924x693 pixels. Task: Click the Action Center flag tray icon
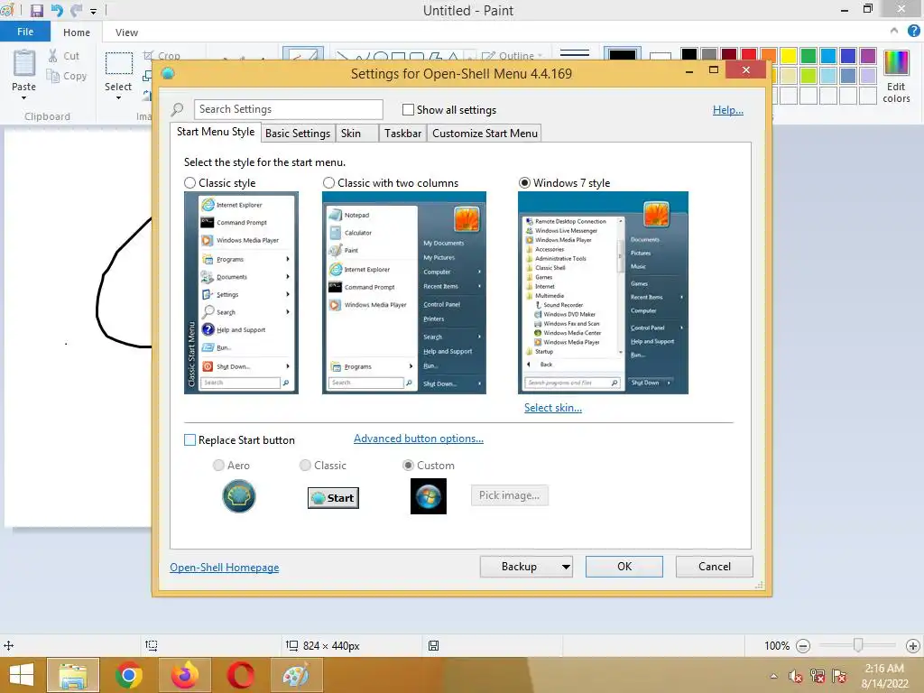tap(839, 676)
